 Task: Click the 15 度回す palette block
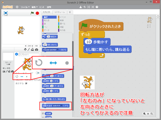[x=50, y=37]
